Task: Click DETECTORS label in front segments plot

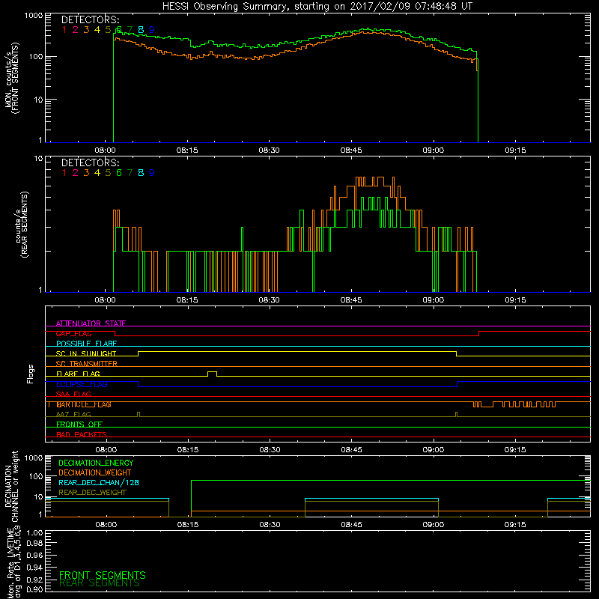Action: point(90,20)
